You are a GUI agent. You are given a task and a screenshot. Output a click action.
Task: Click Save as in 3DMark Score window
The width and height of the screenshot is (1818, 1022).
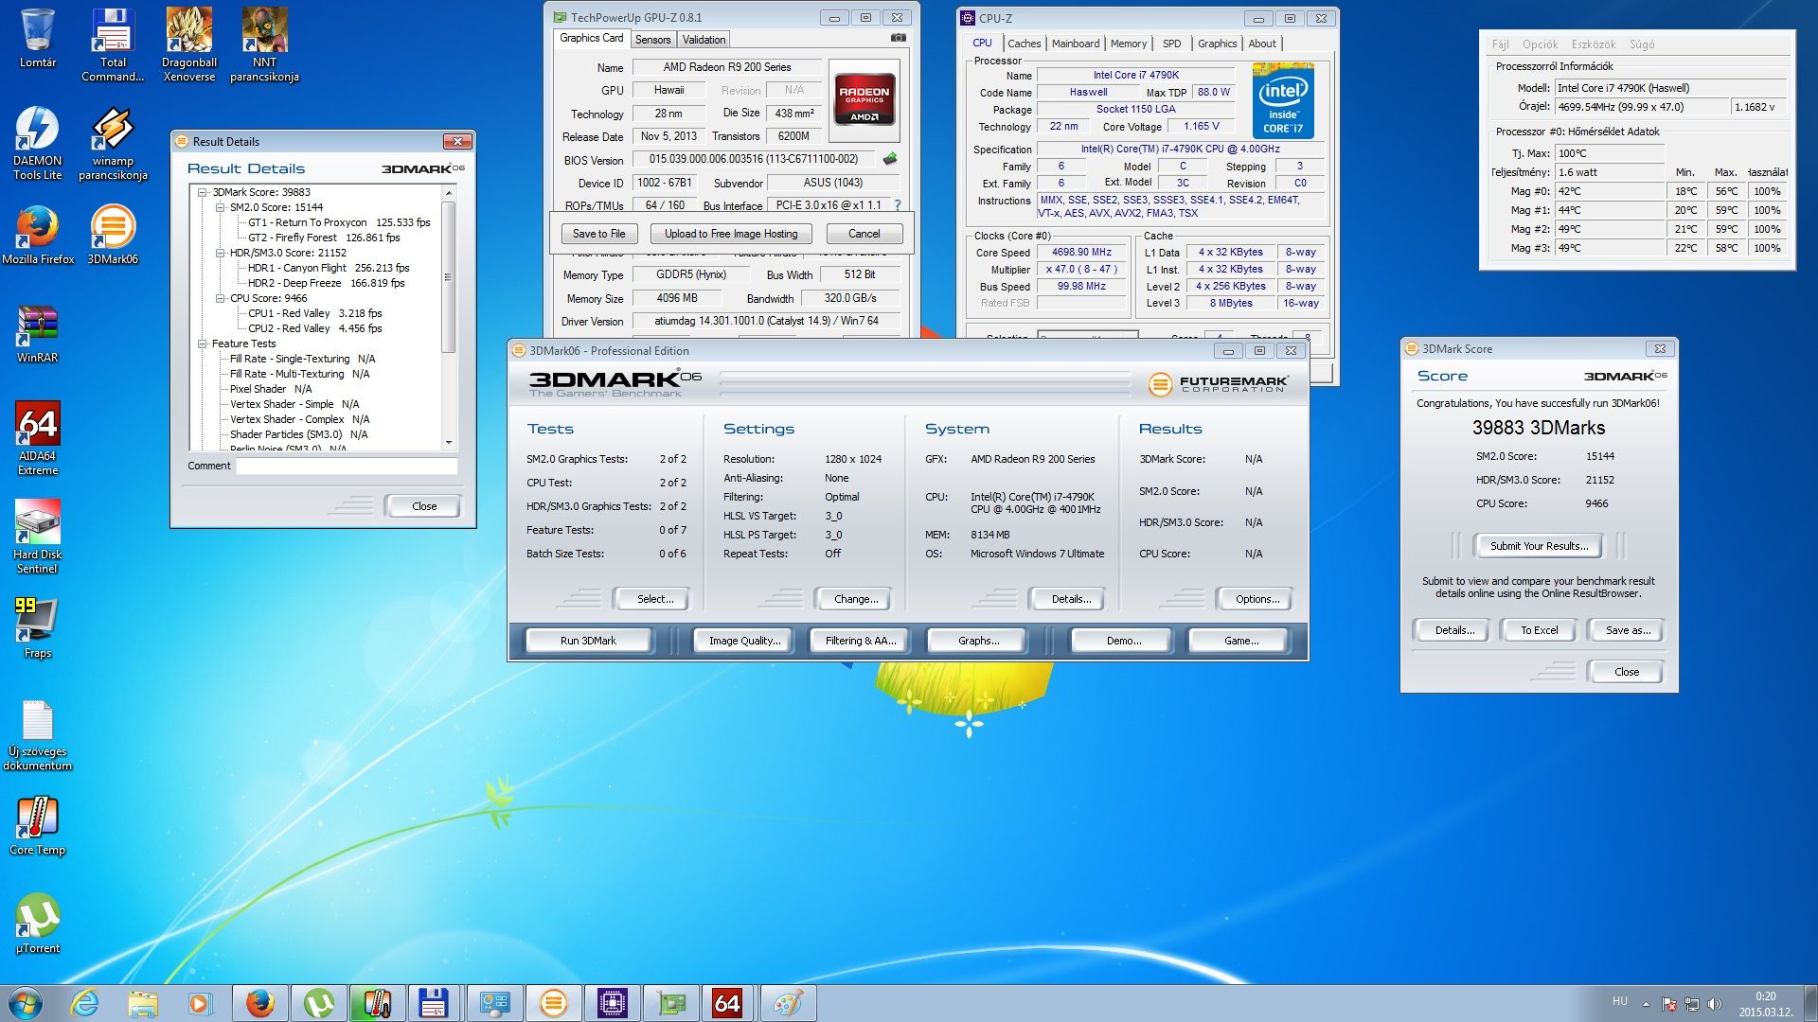pos(1627,630)
